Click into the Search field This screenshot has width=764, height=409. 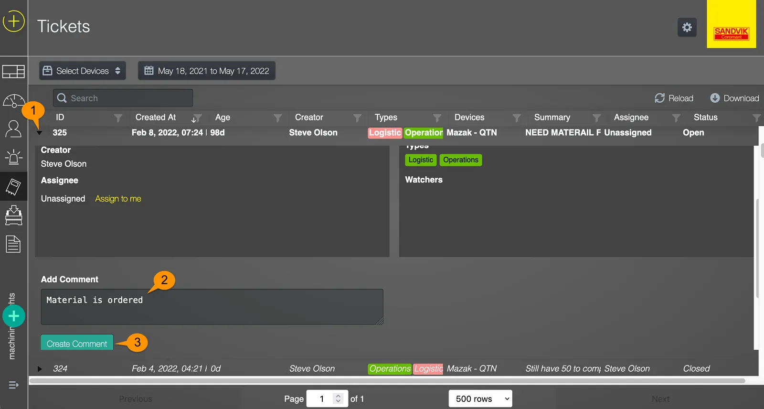click(x=129, y=98)
